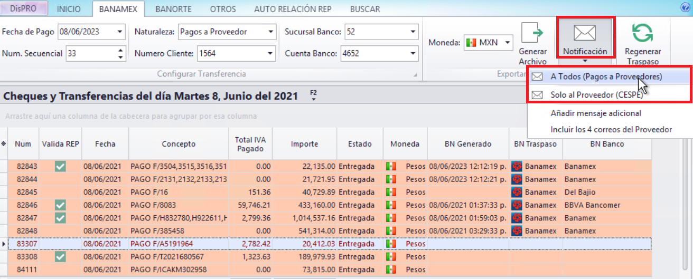Click Estado Entregada in row 83308
This screenshot has height=279, width=693.
pos(360,256)
